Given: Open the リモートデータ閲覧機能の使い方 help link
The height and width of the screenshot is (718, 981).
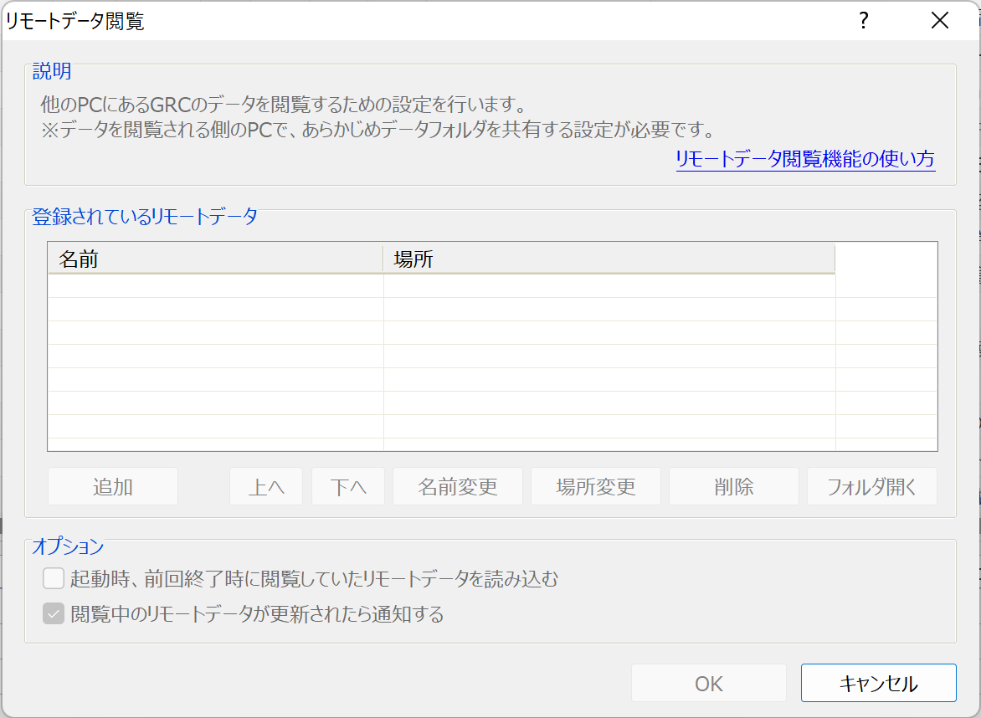Looking at the screenshot, I should (804, 160).
